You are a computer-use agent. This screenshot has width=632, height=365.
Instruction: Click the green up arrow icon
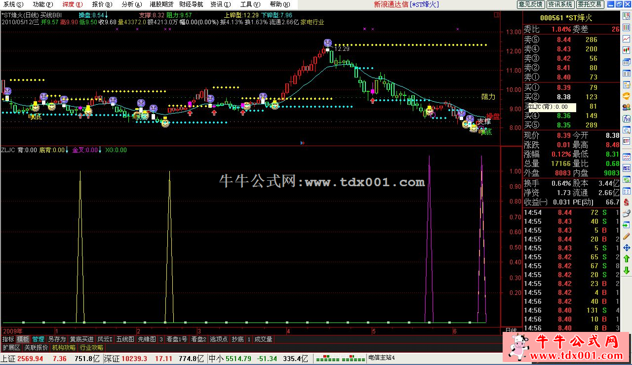point(627,259)
